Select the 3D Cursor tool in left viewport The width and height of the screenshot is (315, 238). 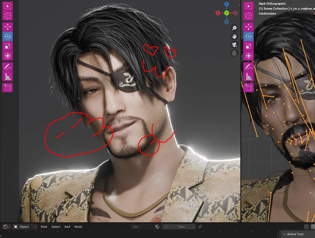point(7,16)
